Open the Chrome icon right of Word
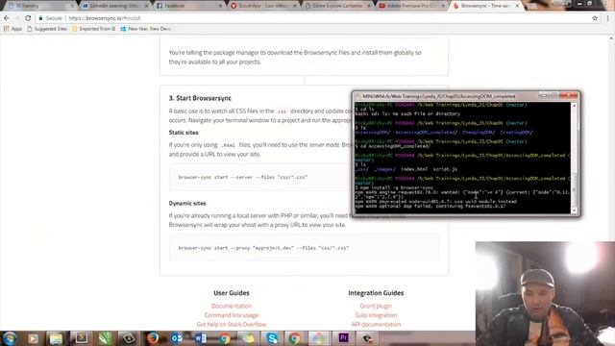615x346 pixels. tap(224, 338)
